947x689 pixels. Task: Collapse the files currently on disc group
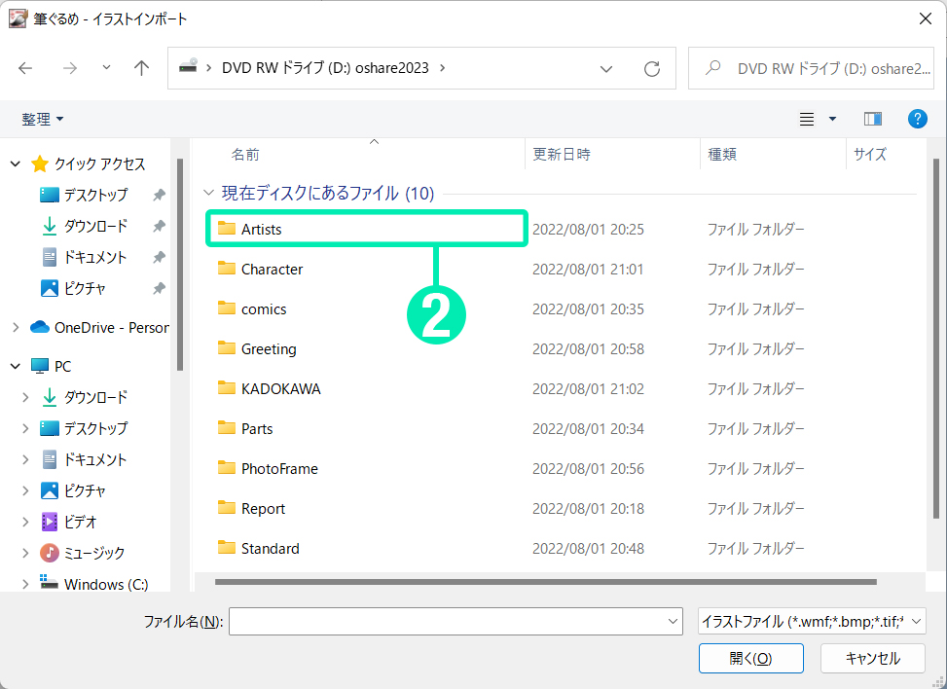207,193
